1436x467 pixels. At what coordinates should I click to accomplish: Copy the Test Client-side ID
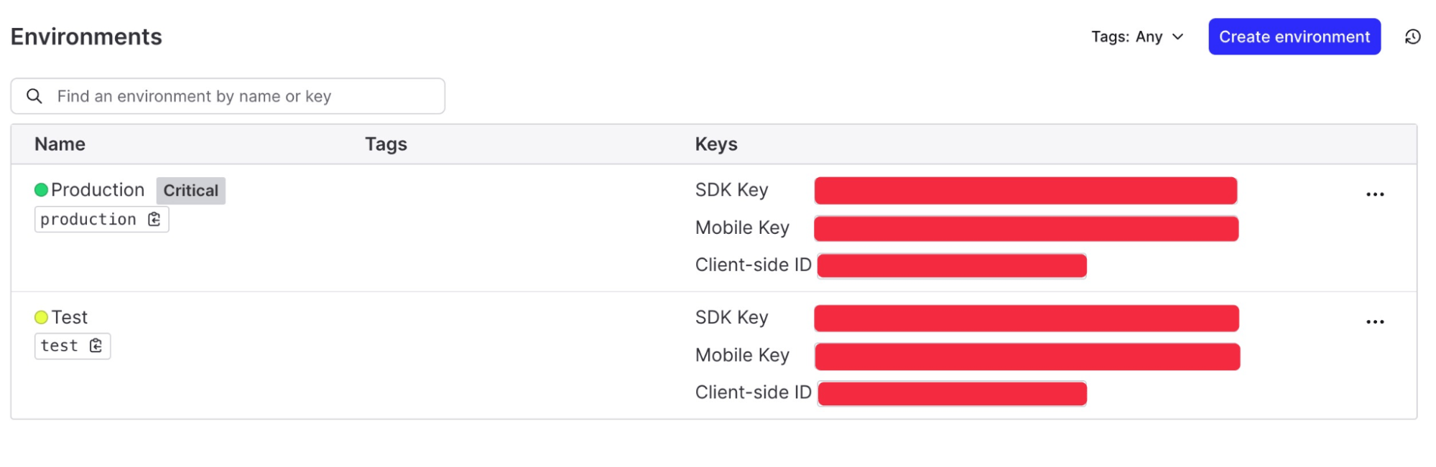pyautogui.click(x=952, y=394)
